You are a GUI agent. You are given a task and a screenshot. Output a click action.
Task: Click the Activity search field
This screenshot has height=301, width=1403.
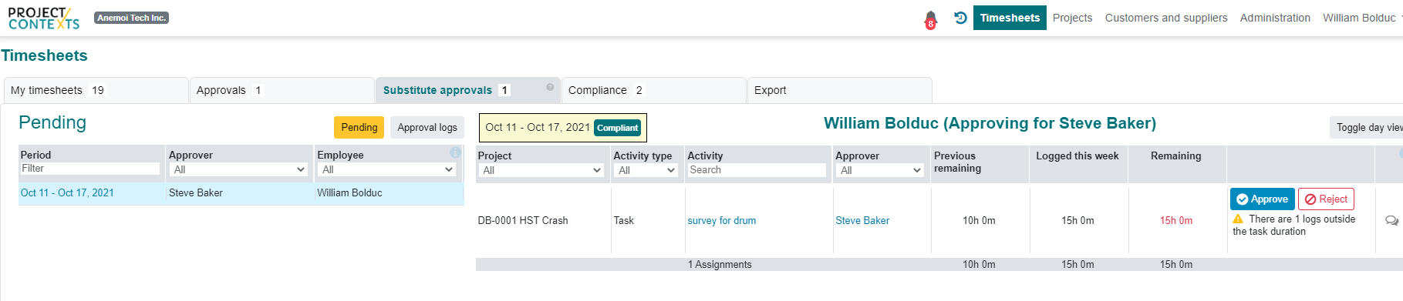pyautogui.click(x=757, y=170)
